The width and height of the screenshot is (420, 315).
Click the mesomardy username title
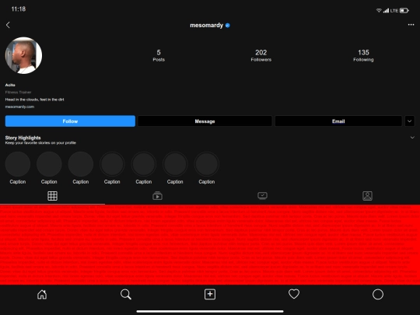207,25
